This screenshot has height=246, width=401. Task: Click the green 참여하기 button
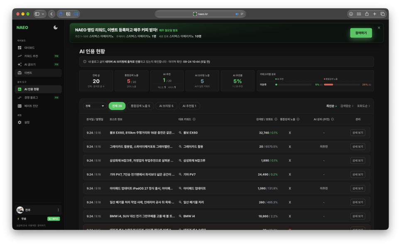[361, 33]
